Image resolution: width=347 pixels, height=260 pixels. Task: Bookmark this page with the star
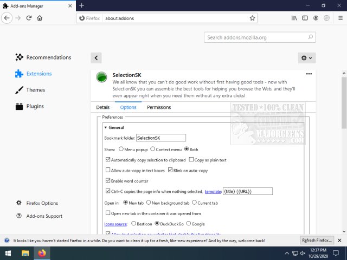pos(252,18)
